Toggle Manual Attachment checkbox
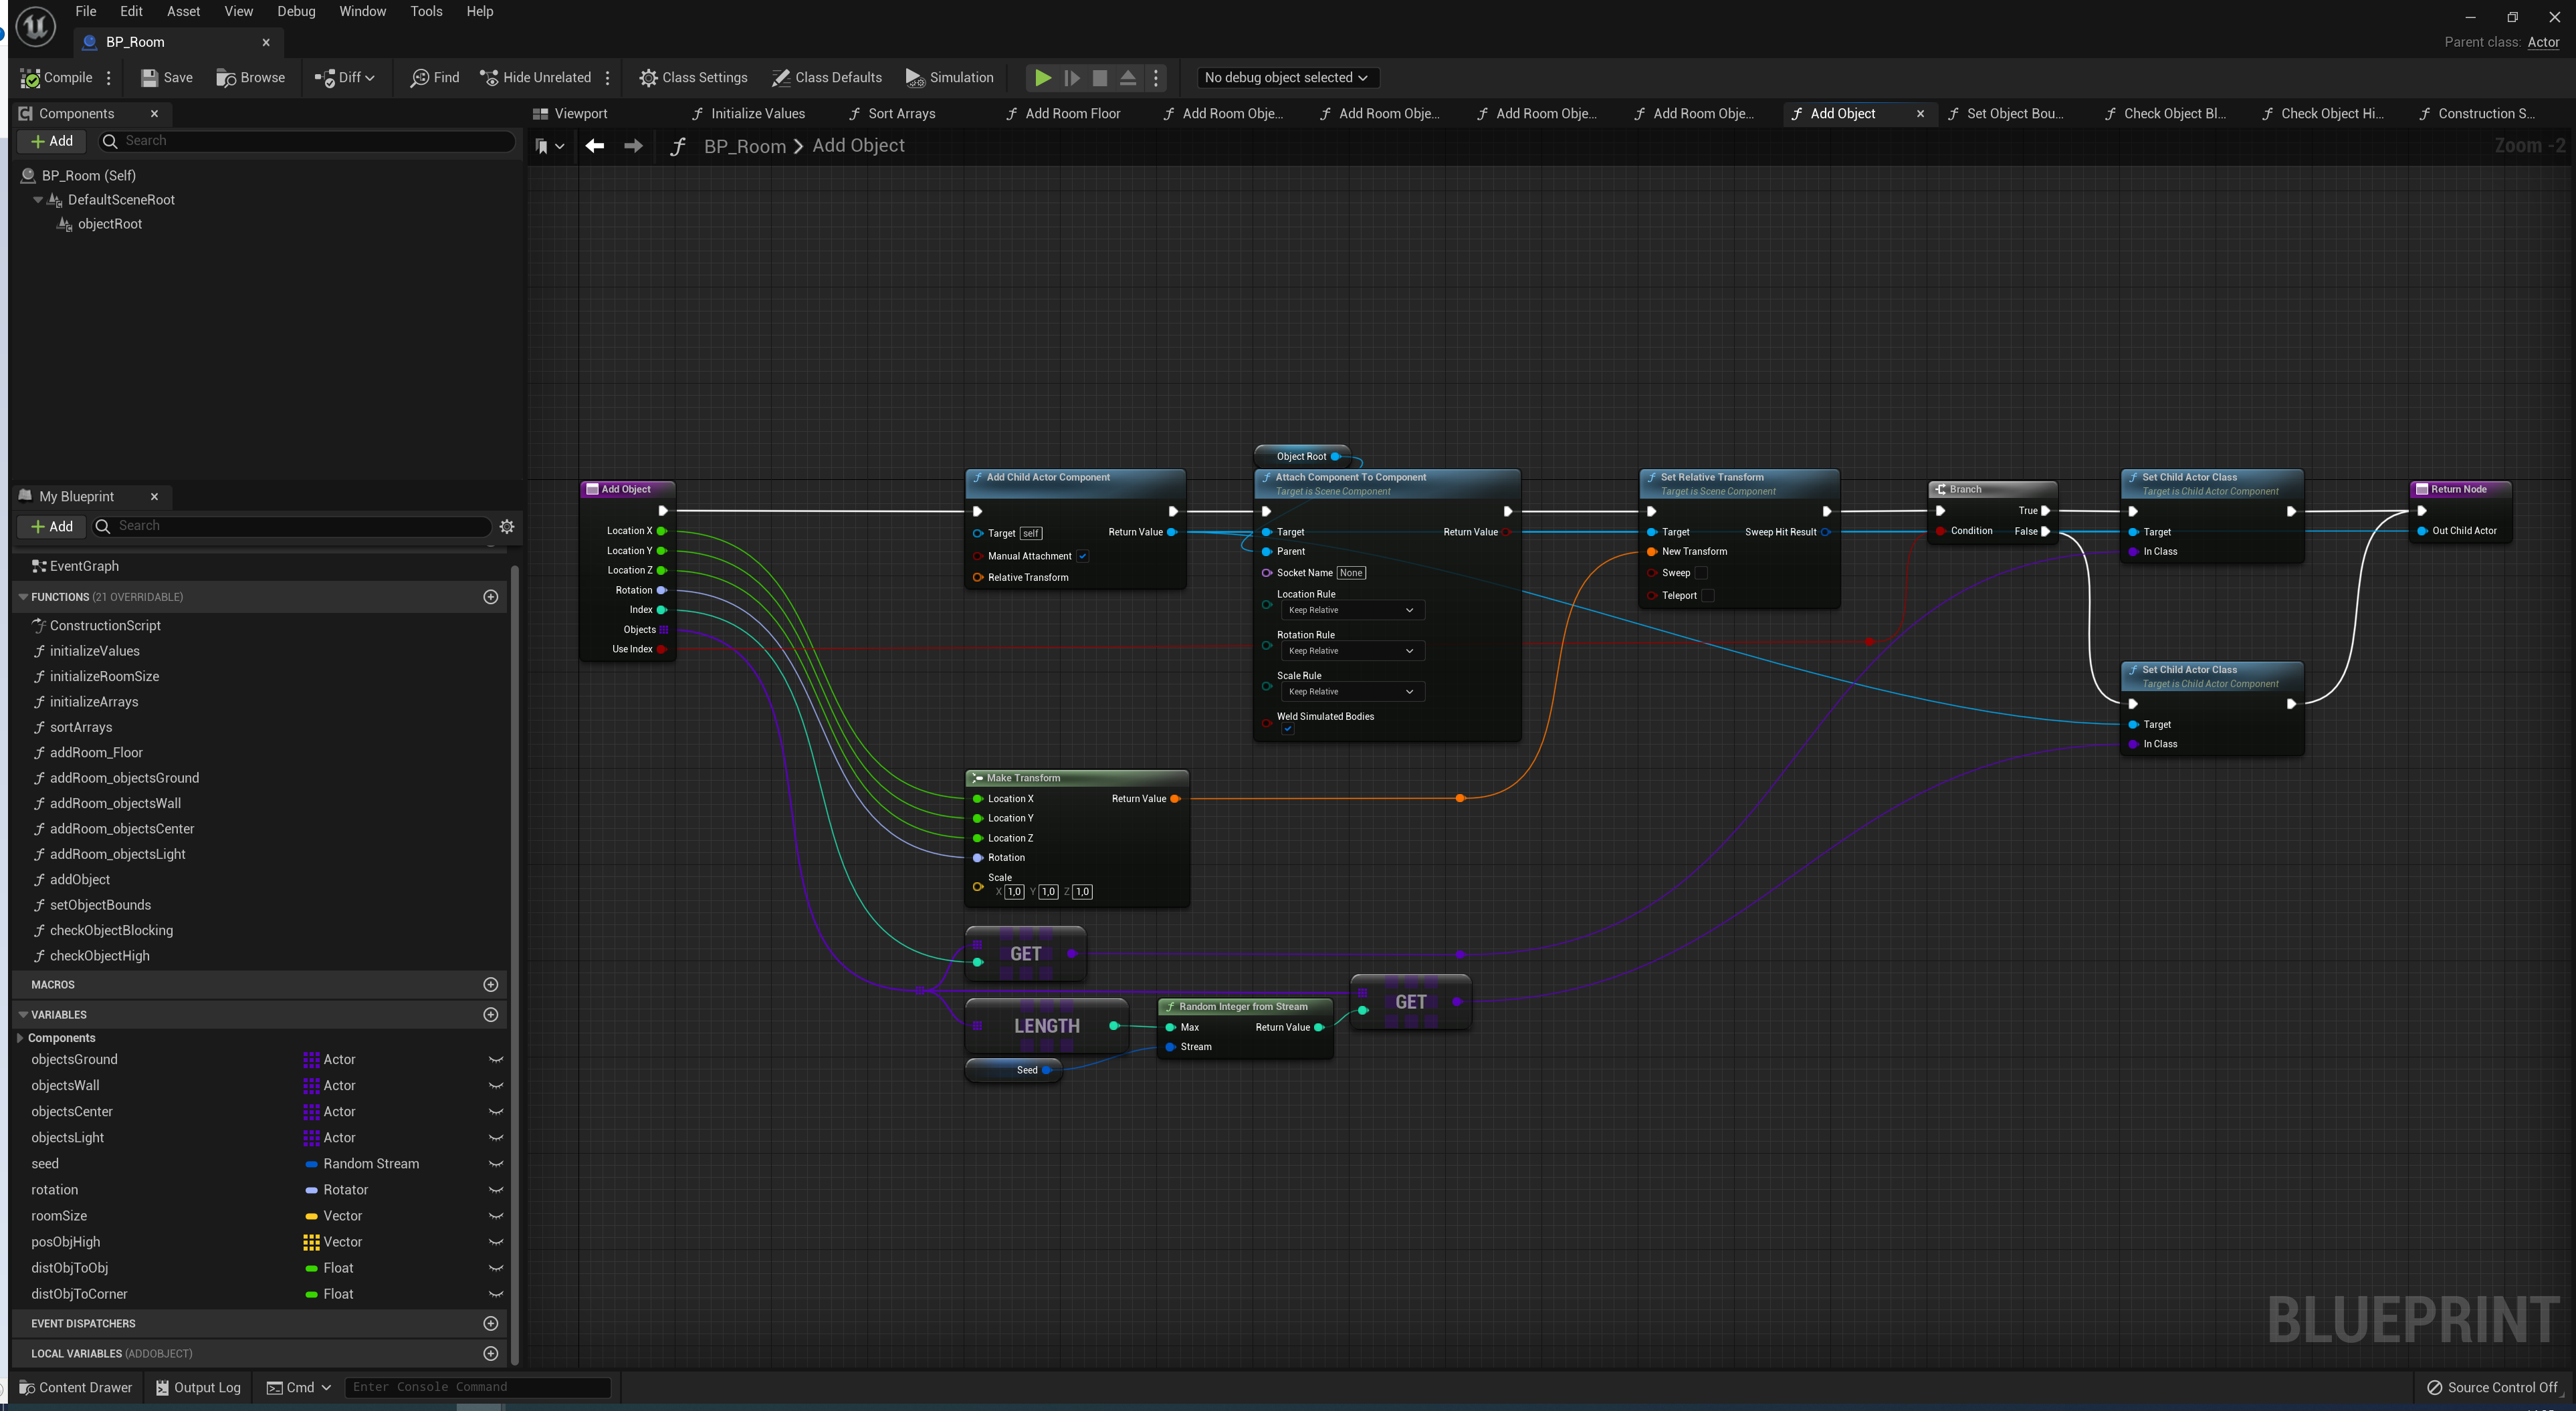The width and height of the screenshot is (2576, 1411). tap(1082, 557)
